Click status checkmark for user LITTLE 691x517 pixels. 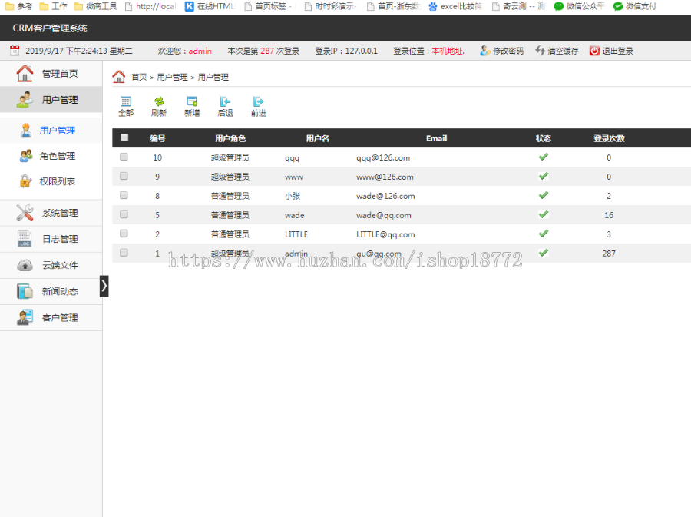coord(544,234)
